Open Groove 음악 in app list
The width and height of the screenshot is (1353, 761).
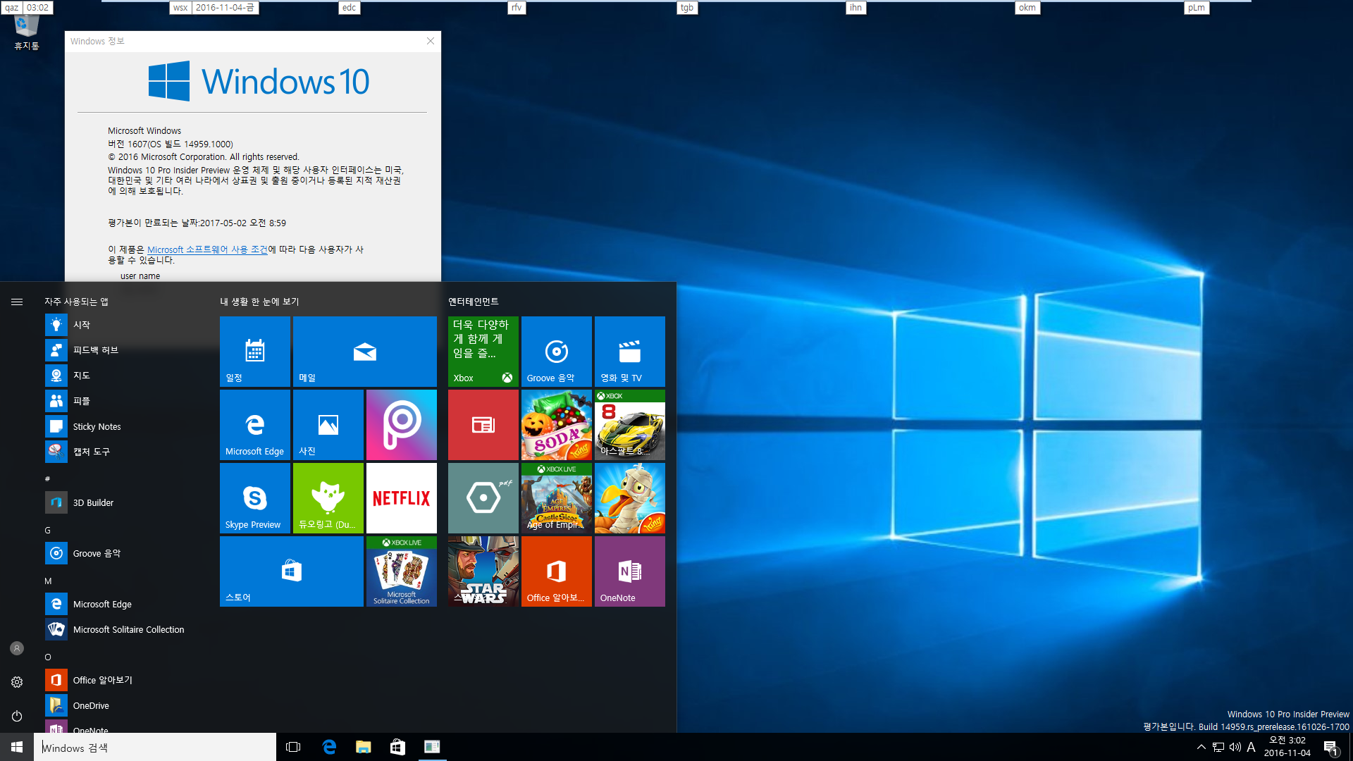pos(127,553)
